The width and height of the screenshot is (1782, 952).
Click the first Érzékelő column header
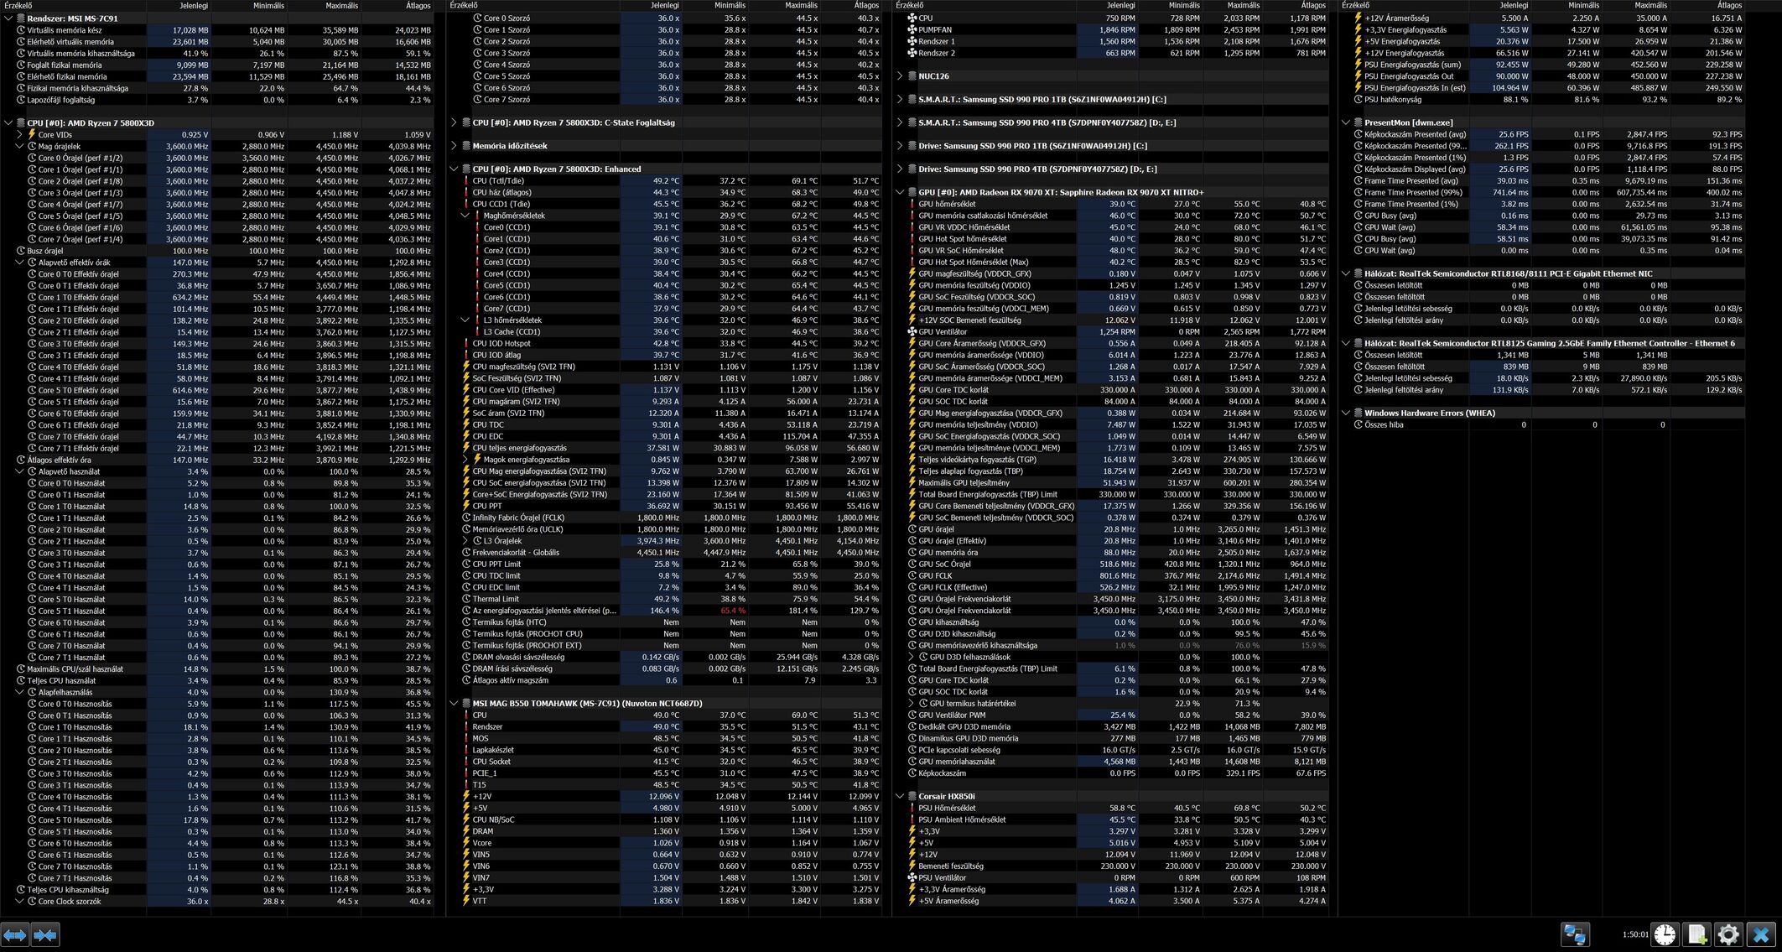(18, 5)
